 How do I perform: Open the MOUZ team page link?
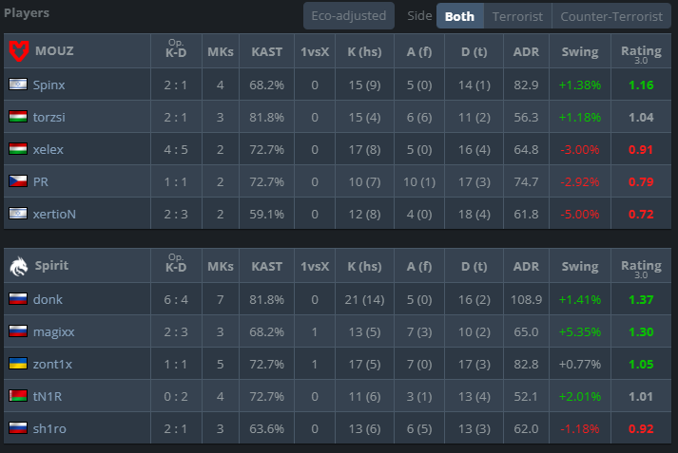[54, 51]
